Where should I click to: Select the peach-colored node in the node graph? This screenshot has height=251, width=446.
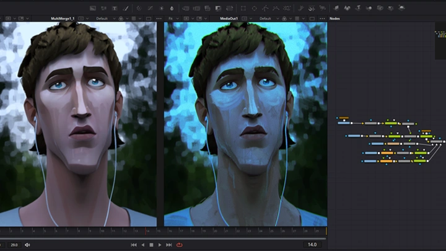[393, 144]
